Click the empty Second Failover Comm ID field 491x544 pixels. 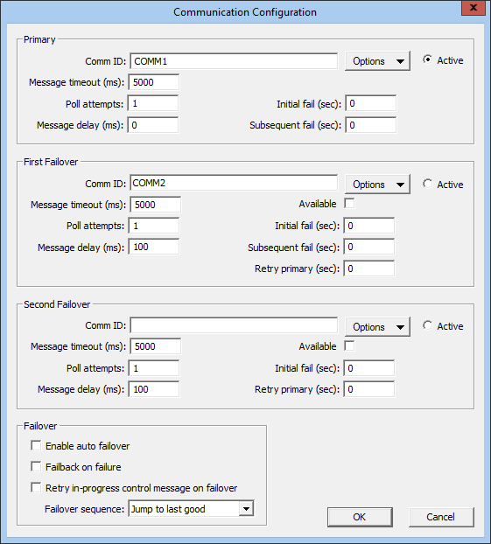(234, 325)
